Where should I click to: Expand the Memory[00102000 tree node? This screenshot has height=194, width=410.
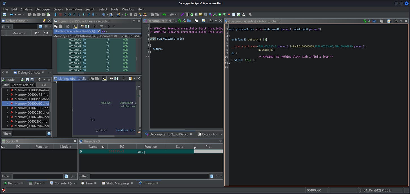7,108
